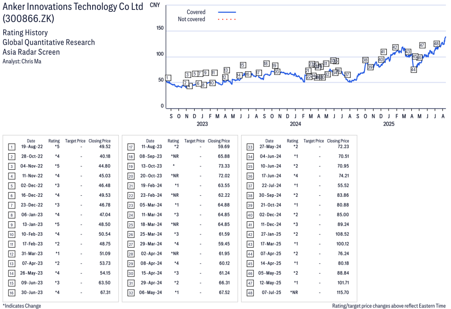Click the red dotted Not covered legend line
This screenshot has height=309, width=451.
[227, 19]
